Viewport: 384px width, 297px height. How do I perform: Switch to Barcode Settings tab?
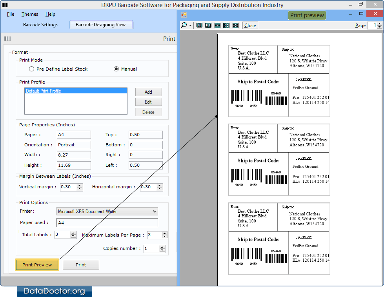(x=40, y=24)
